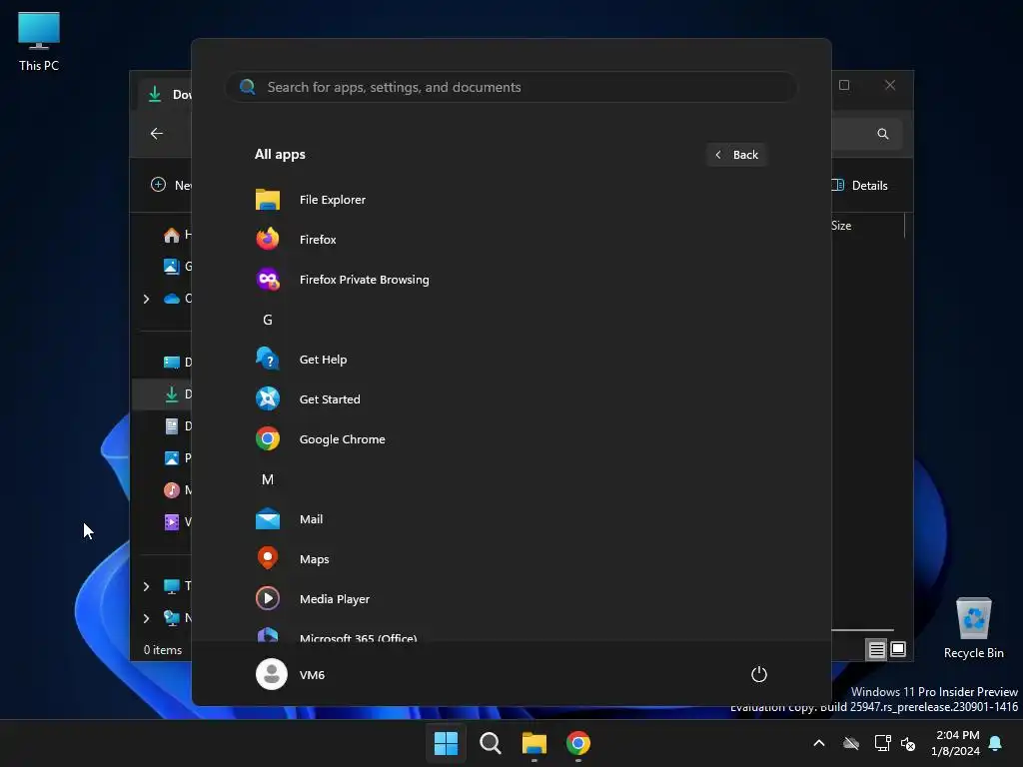Click the Windows Start button on taskbar
Viewport: 1023px width, 767px height.
pyautogui.click(x=446, y=743)
